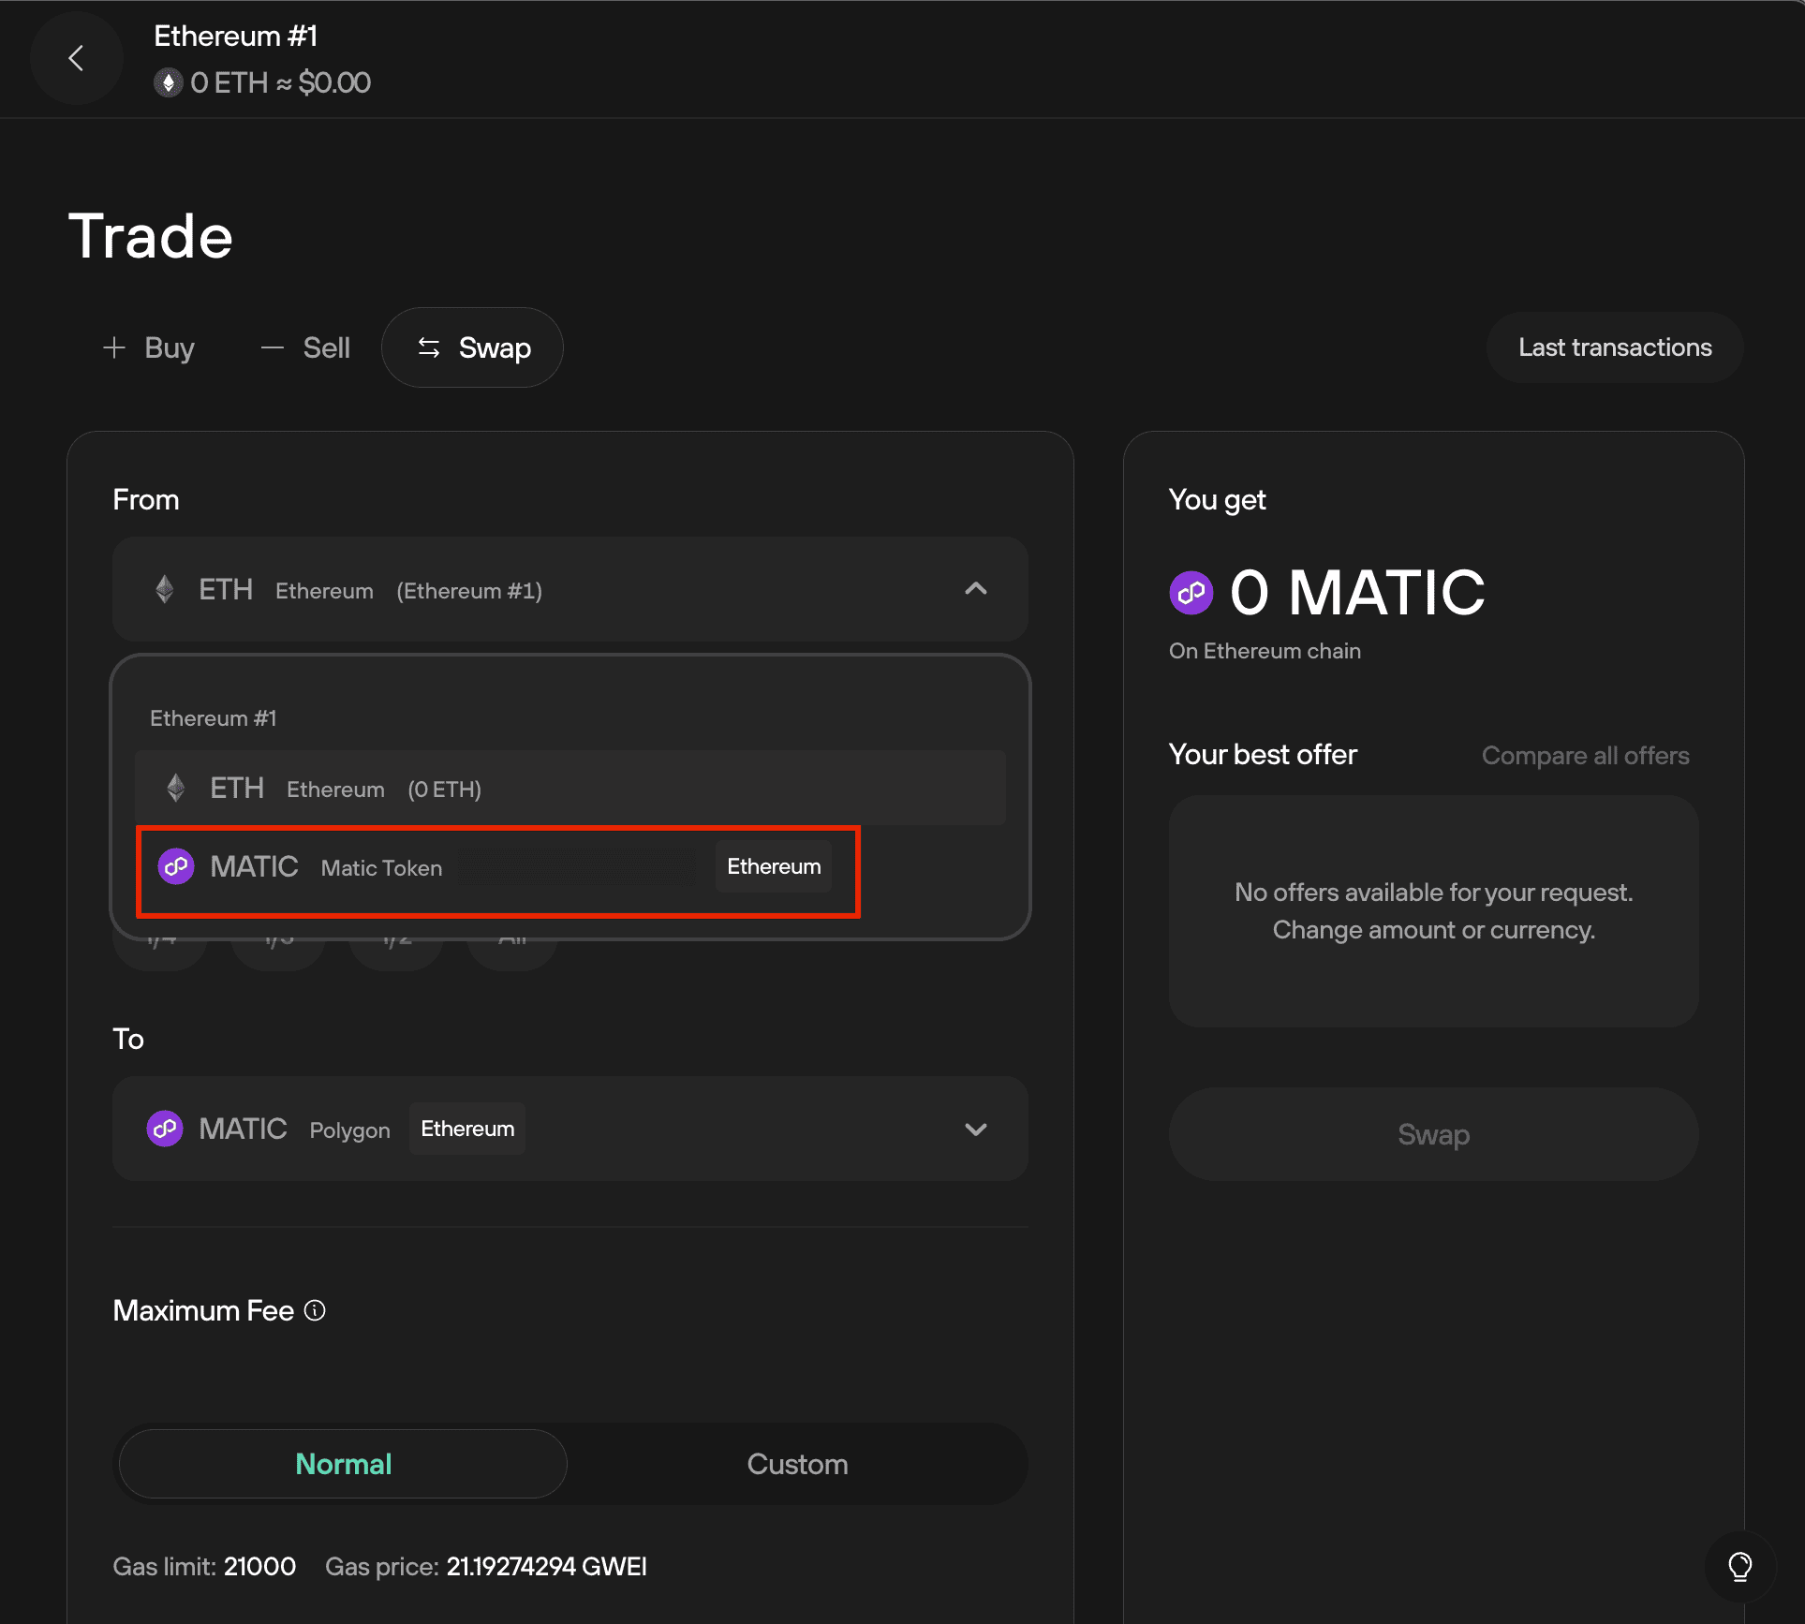
Task: Click the up chevron in From field
Action: coord(975,589)
